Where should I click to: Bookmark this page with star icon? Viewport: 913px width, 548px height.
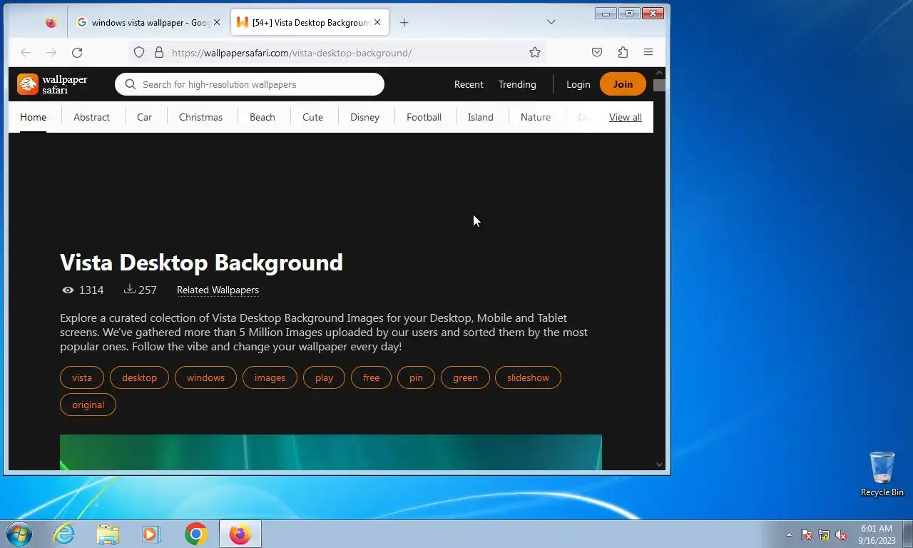click(535, 52)
